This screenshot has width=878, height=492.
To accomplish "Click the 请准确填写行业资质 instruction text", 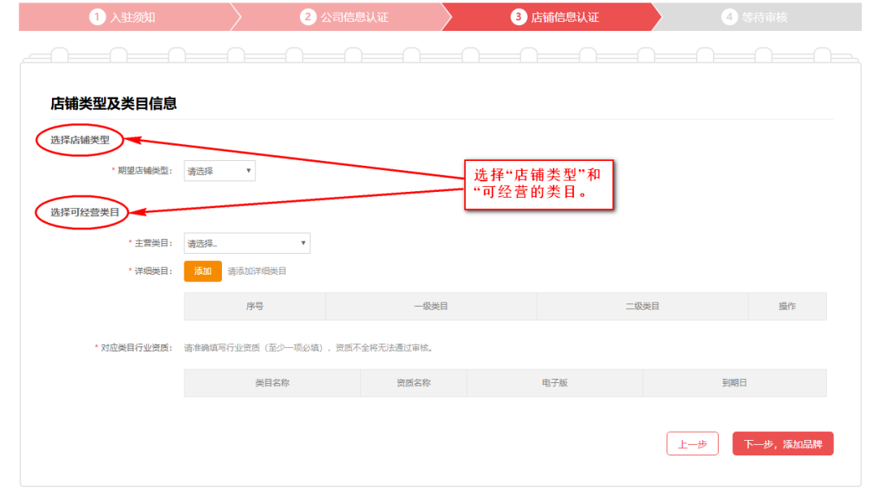I will coord(309,347).
